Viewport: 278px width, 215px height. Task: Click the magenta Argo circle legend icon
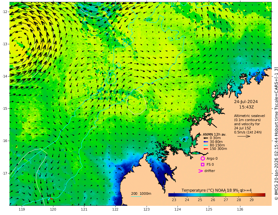coord(202,158)
